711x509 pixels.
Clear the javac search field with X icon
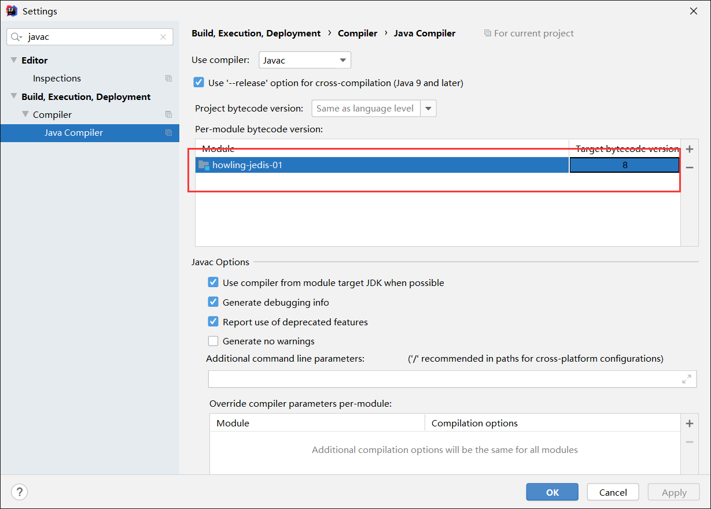(163, 37)
